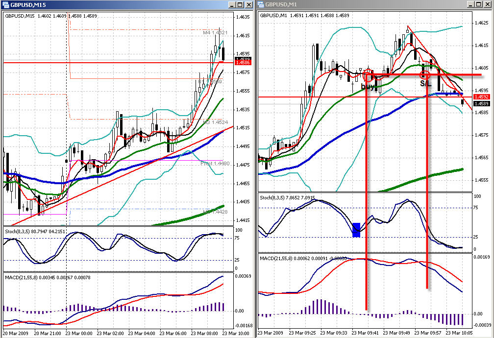
Task: Maximize the GBPUSD,M1 chart window
Action: [x=478, y=4]
